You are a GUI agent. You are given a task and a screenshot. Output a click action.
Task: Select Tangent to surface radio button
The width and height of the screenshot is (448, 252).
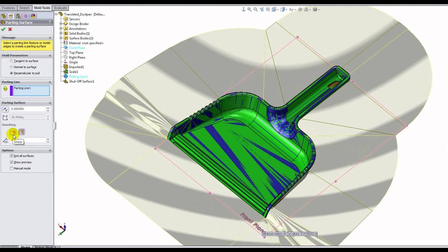tap(12, 61)
